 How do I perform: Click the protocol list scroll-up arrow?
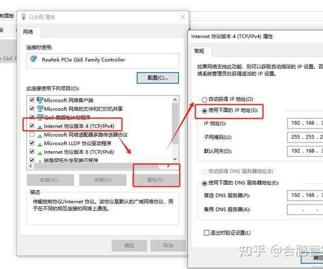click(x=175, y=100)
